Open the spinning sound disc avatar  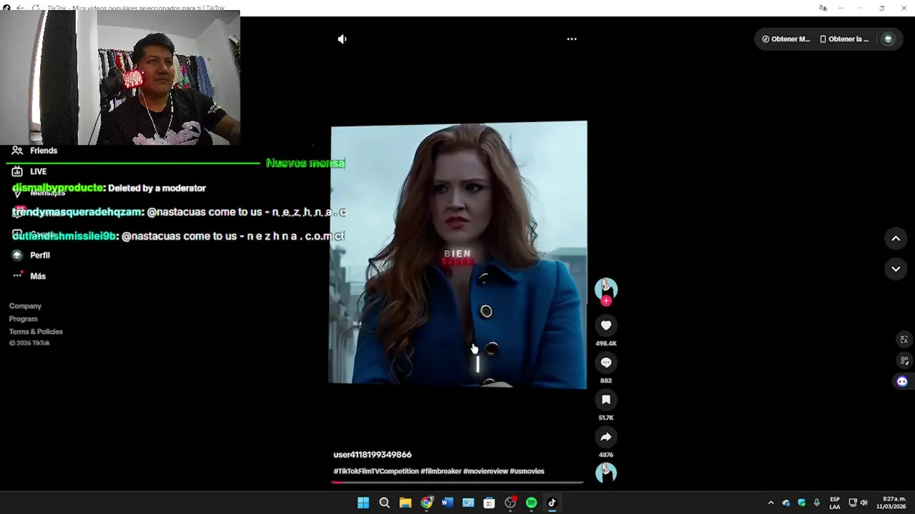[606, 473]
